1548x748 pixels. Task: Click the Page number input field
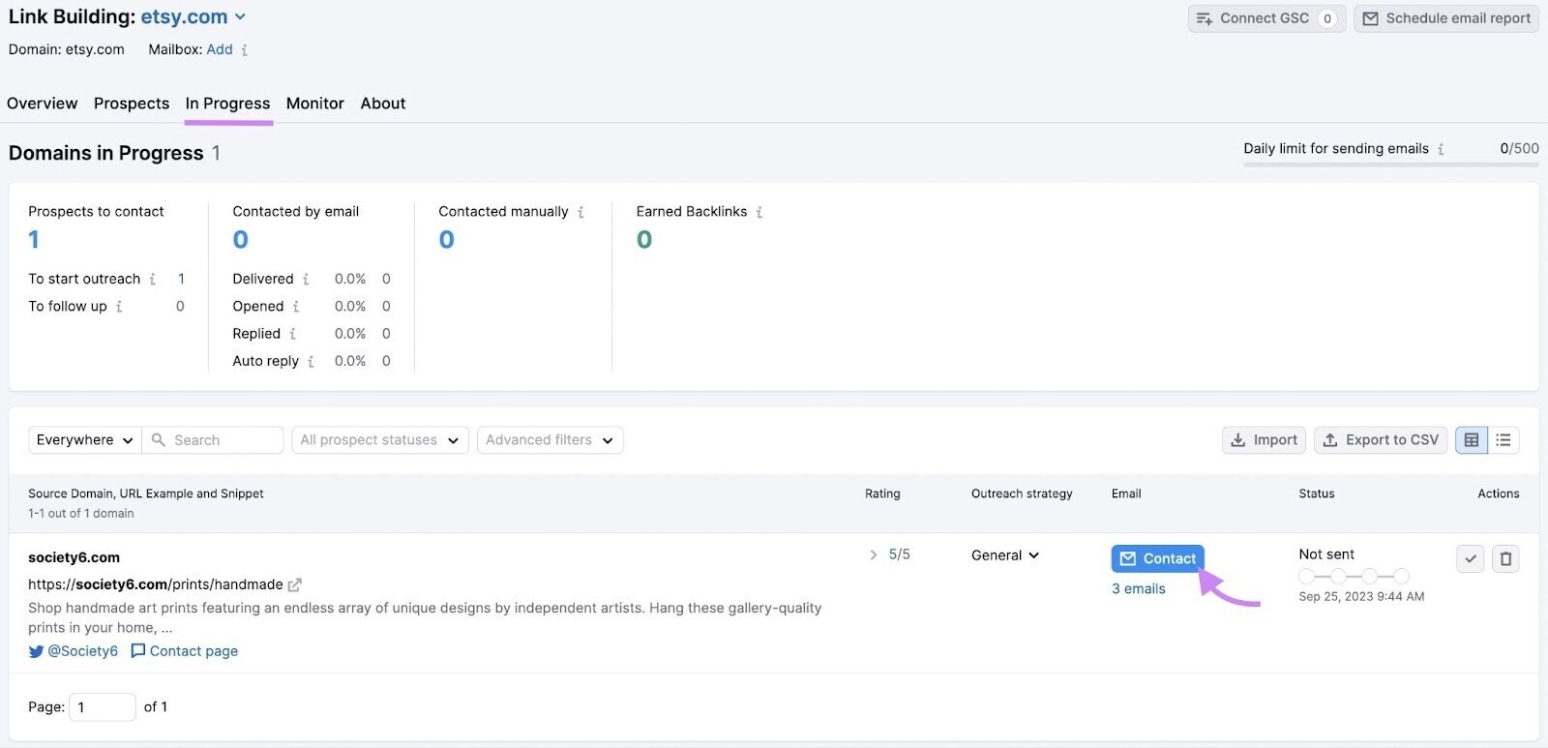tap(103, 707)
